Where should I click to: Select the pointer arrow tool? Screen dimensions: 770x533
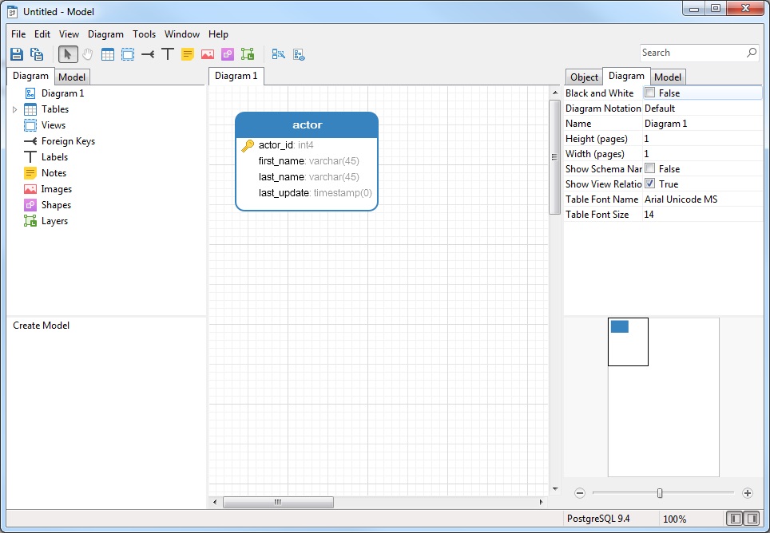tap(68, 54)
